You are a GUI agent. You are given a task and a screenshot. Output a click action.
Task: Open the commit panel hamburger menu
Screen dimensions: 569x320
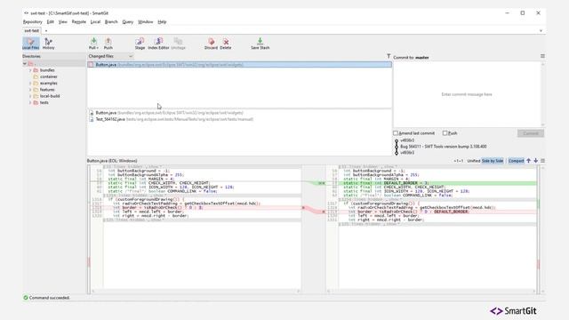coord(542,56)
